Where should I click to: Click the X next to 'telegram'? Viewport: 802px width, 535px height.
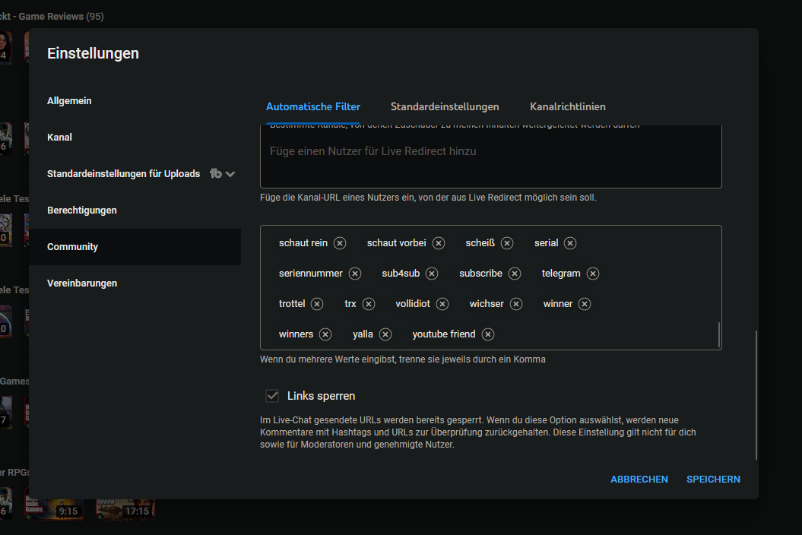coord(593,274)
